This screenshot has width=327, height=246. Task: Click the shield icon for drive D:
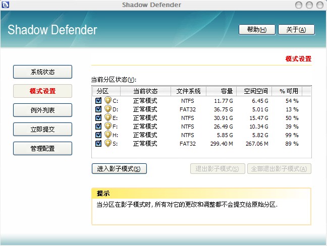108,109
